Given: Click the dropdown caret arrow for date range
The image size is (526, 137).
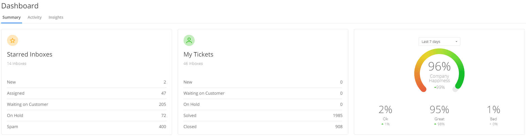Looking at the screenshot, I should 456,42.
